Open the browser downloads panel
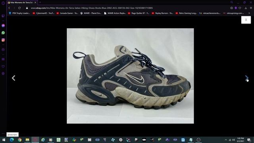This screenshot has width=254, height=143. 246,8
